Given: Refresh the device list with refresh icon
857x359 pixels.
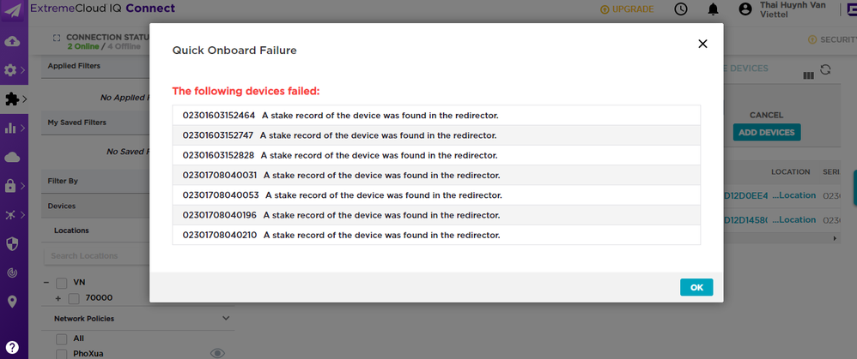Looking at the screenshot, I should pos(826,70).
